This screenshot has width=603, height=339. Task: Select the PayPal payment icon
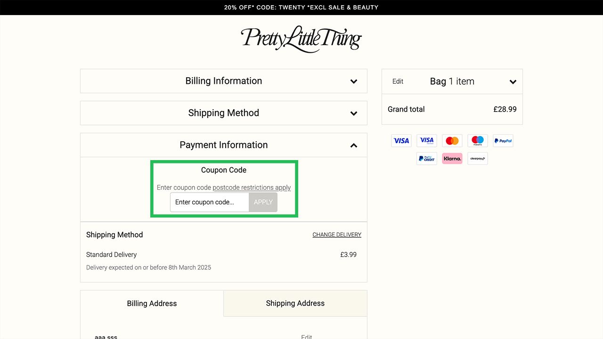tap(503, 140)
